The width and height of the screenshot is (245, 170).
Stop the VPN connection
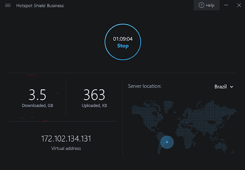click(123, 46)
